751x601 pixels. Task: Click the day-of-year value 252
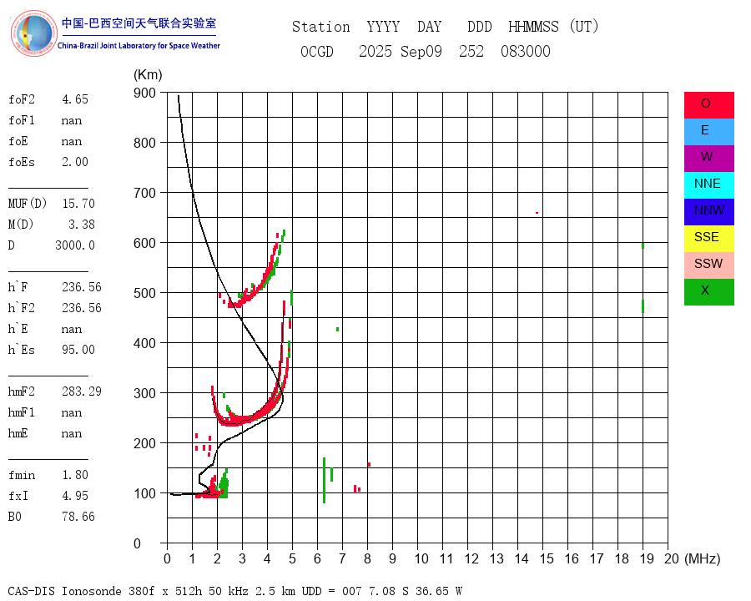pos(471,51)
